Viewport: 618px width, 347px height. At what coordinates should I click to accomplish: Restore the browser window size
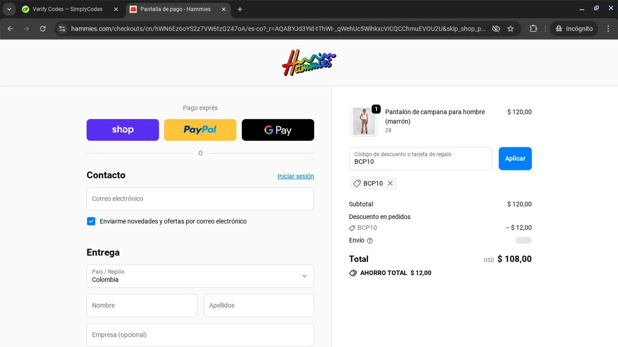(x=596, y=8)
